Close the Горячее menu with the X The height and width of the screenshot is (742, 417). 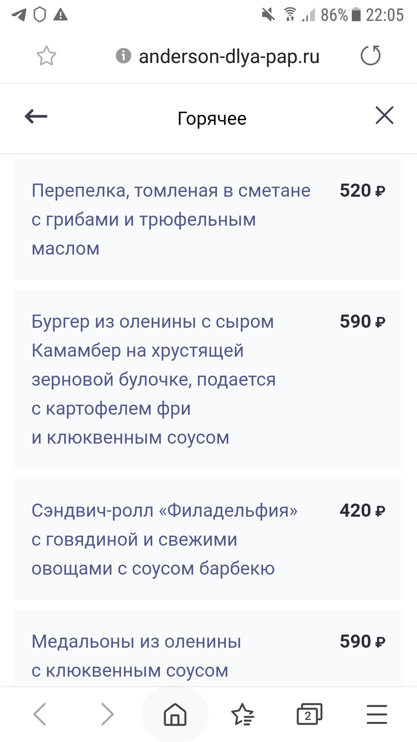click(384, 116)
